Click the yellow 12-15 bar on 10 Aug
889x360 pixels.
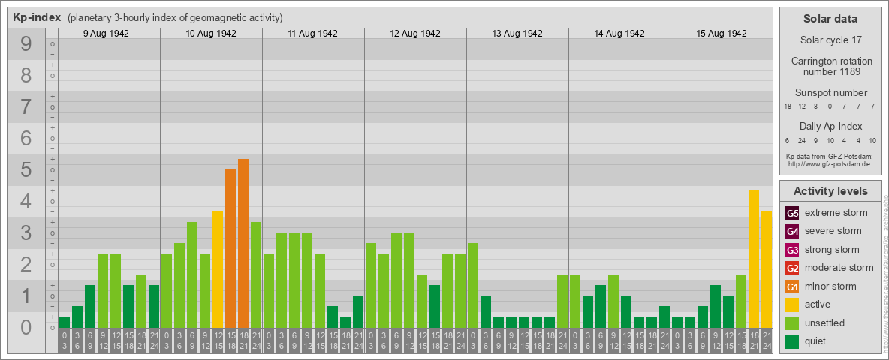218,269
